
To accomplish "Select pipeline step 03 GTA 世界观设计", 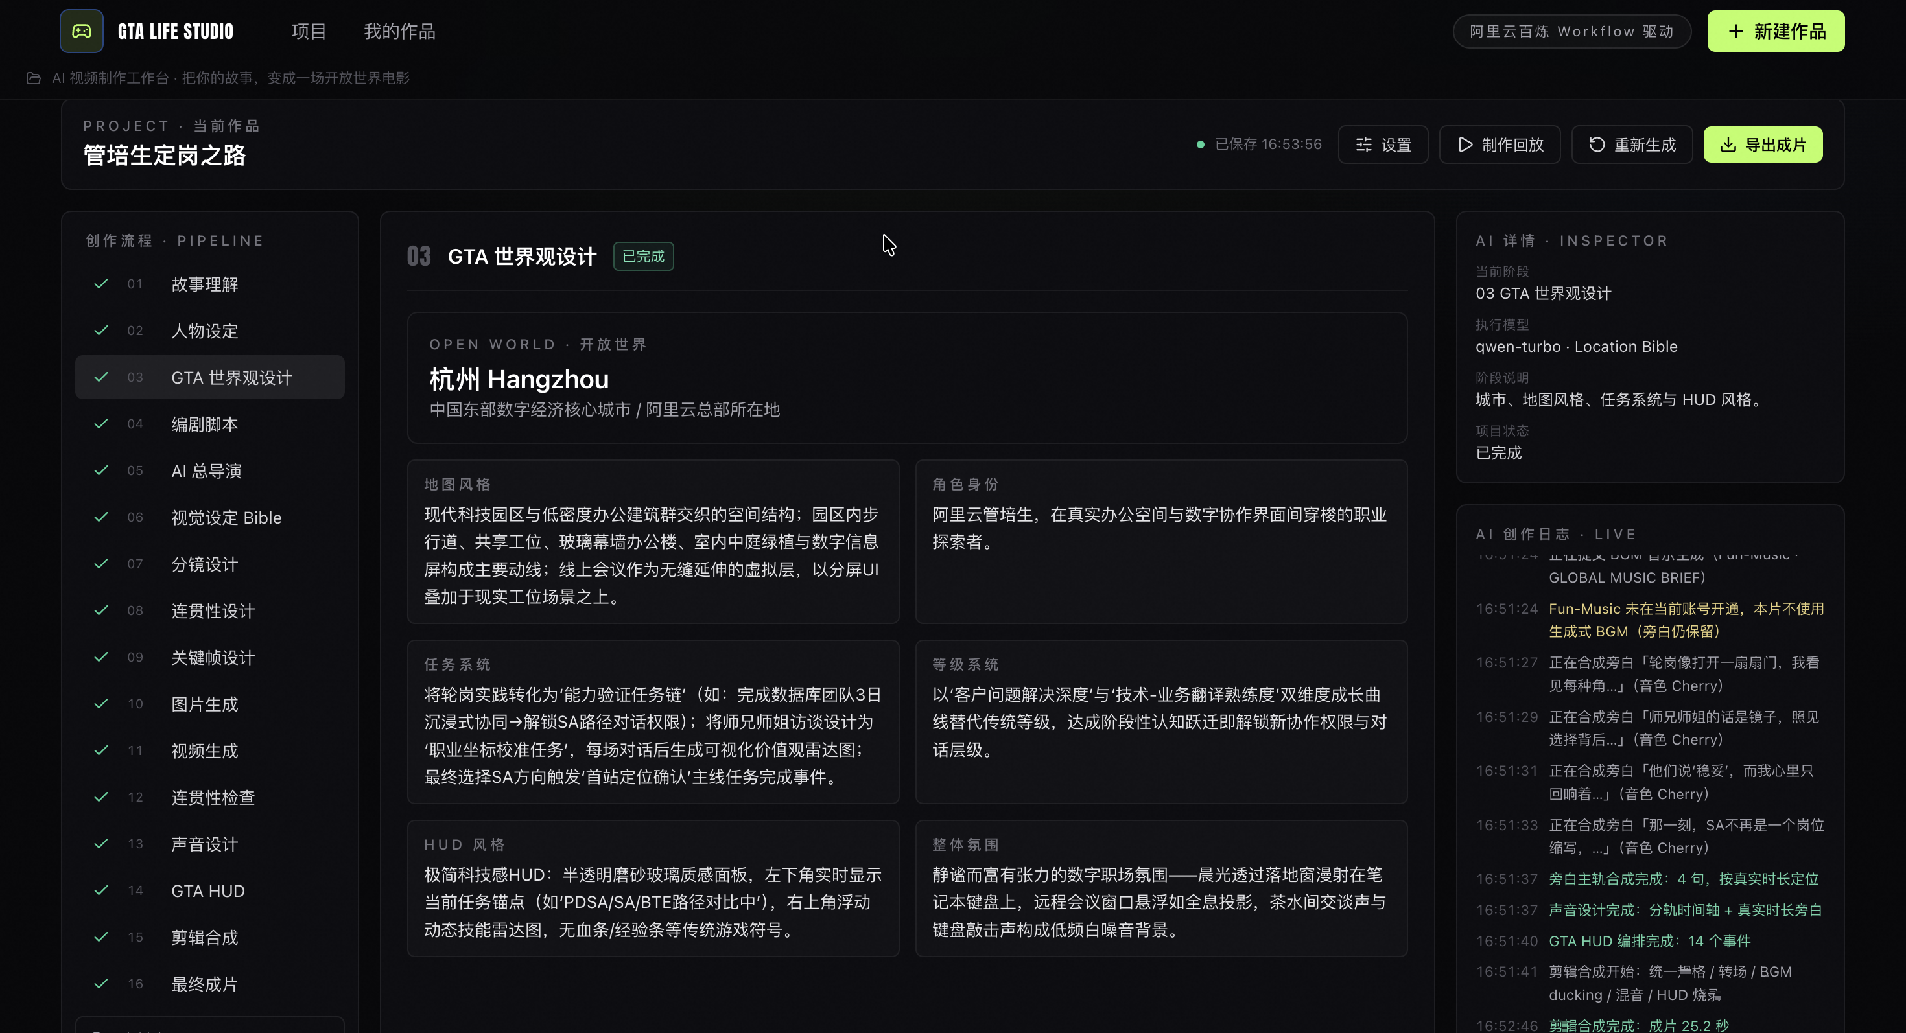I will click(x=210, y=377).
